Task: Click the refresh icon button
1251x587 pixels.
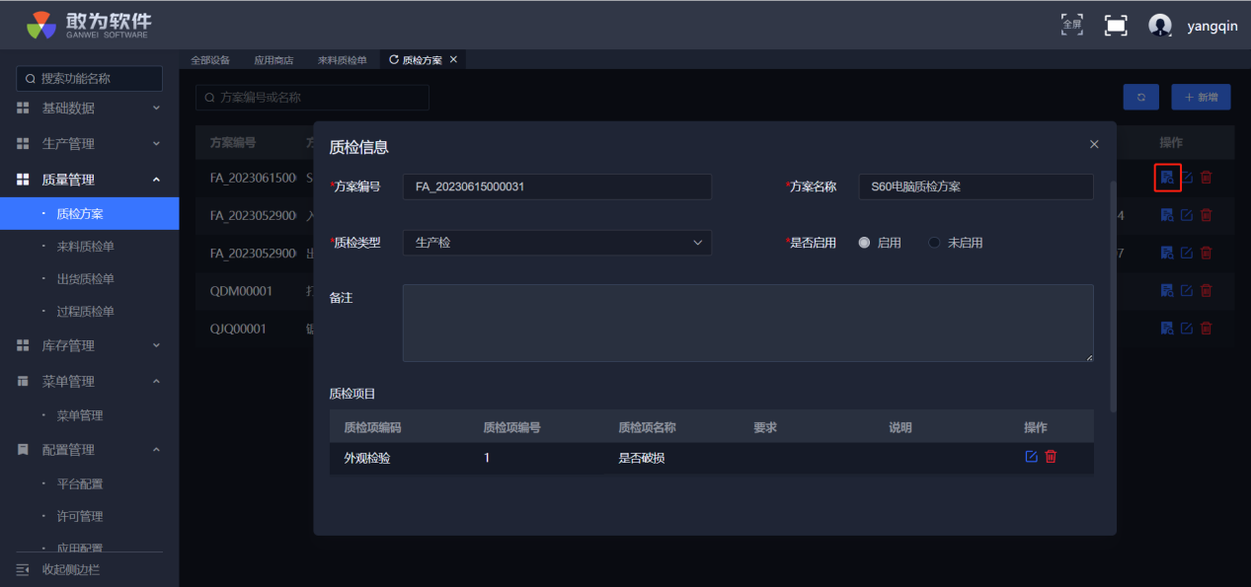Action: pyautogui.click(x=1141, y=98)
